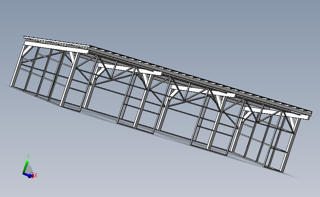Click the red X axis label of the triad
Viewport: 320px width, 197px height.
36,175
